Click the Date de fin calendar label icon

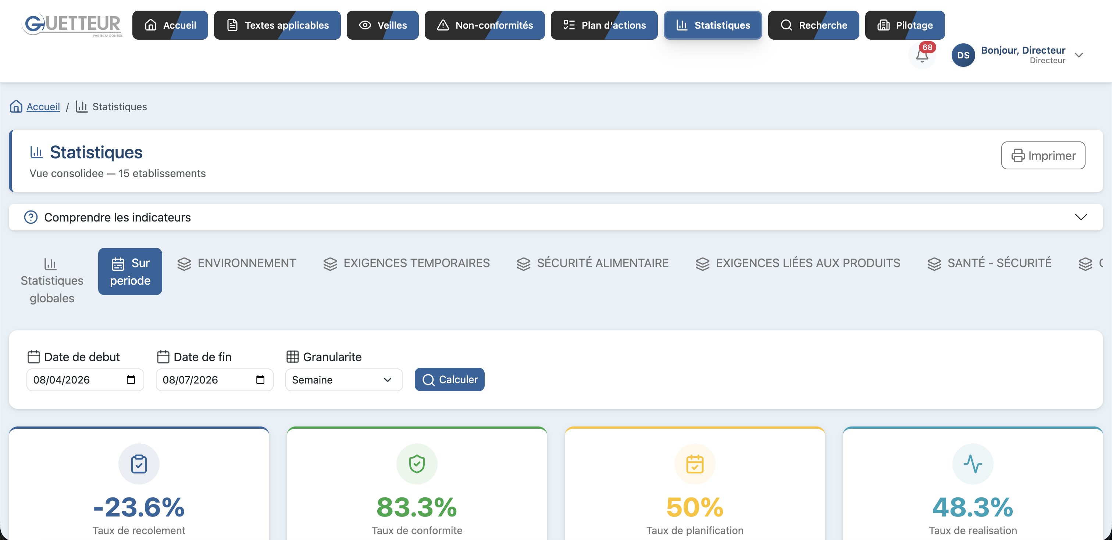163,357
